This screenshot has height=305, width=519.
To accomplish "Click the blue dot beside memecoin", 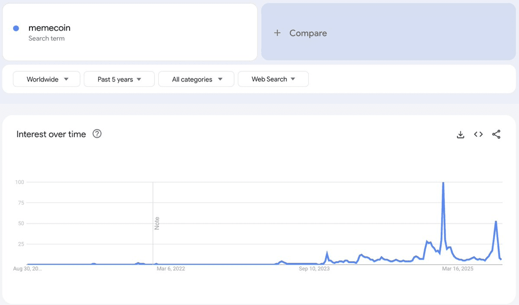I will 16,29.
